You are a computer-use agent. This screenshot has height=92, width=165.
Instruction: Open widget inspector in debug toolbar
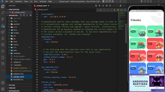pos(125,10)
